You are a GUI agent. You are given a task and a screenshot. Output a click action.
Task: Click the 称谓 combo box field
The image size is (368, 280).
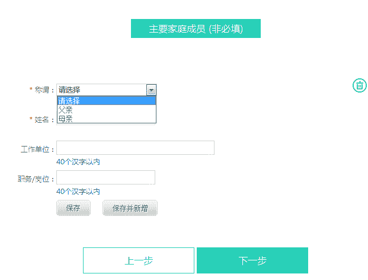(x=106, y=90)
